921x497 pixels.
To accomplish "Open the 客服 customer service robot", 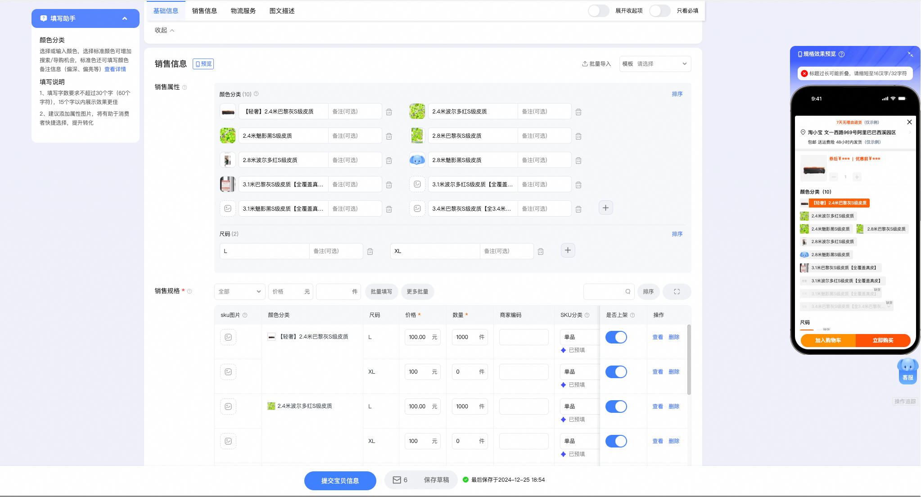I will [x=908, y=370].
